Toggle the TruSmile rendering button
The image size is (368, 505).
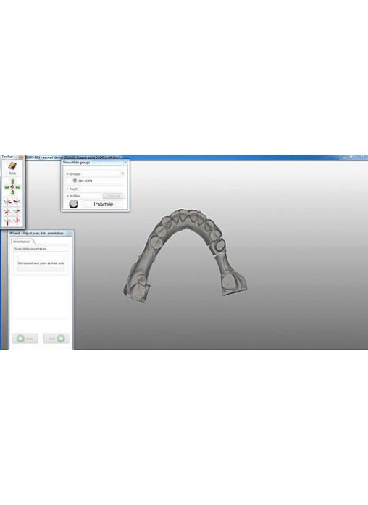(x=103, y=204)
